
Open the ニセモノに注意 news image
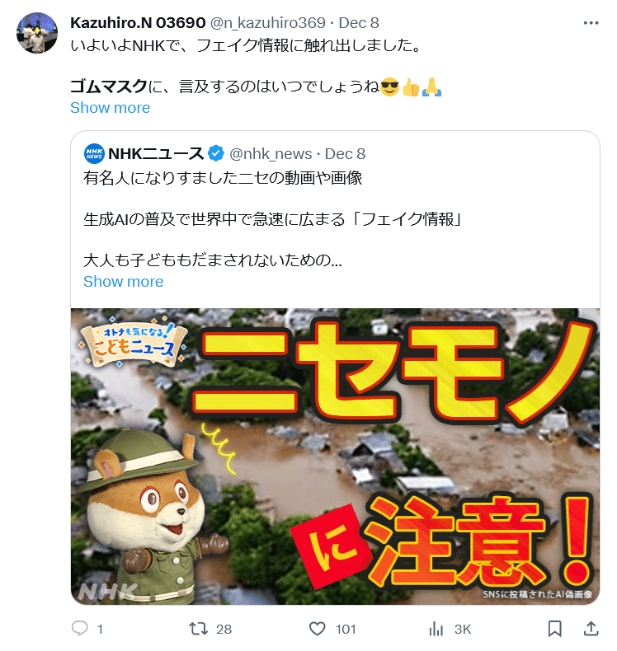click(335, 457)
